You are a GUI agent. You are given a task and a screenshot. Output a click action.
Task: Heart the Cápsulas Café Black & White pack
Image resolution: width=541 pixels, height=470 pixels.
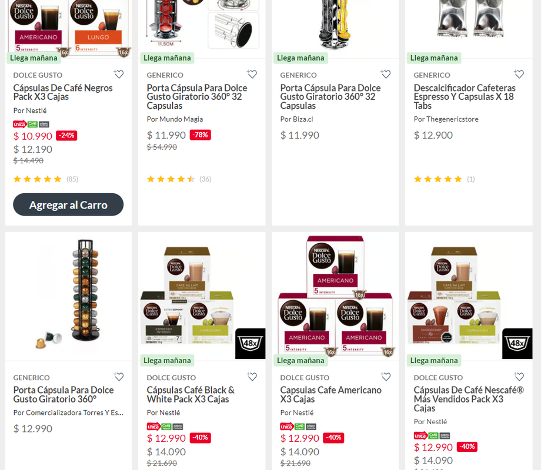pyautogui.click(x=252, y=377)
